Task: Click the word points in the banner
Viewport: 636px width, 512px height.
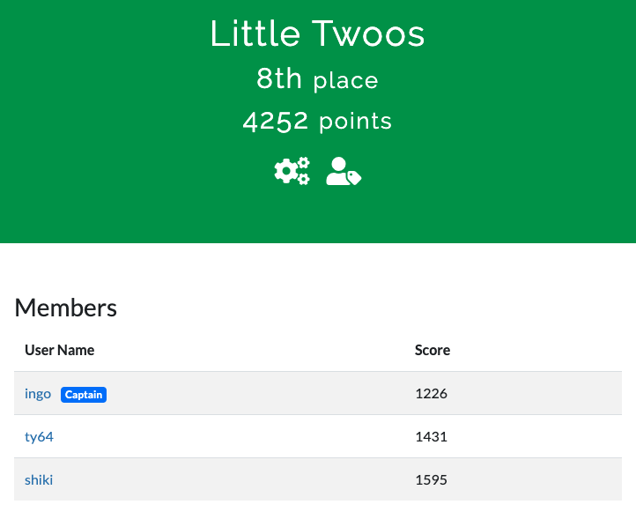Action: pyautogui.click(x=355, y=121)
